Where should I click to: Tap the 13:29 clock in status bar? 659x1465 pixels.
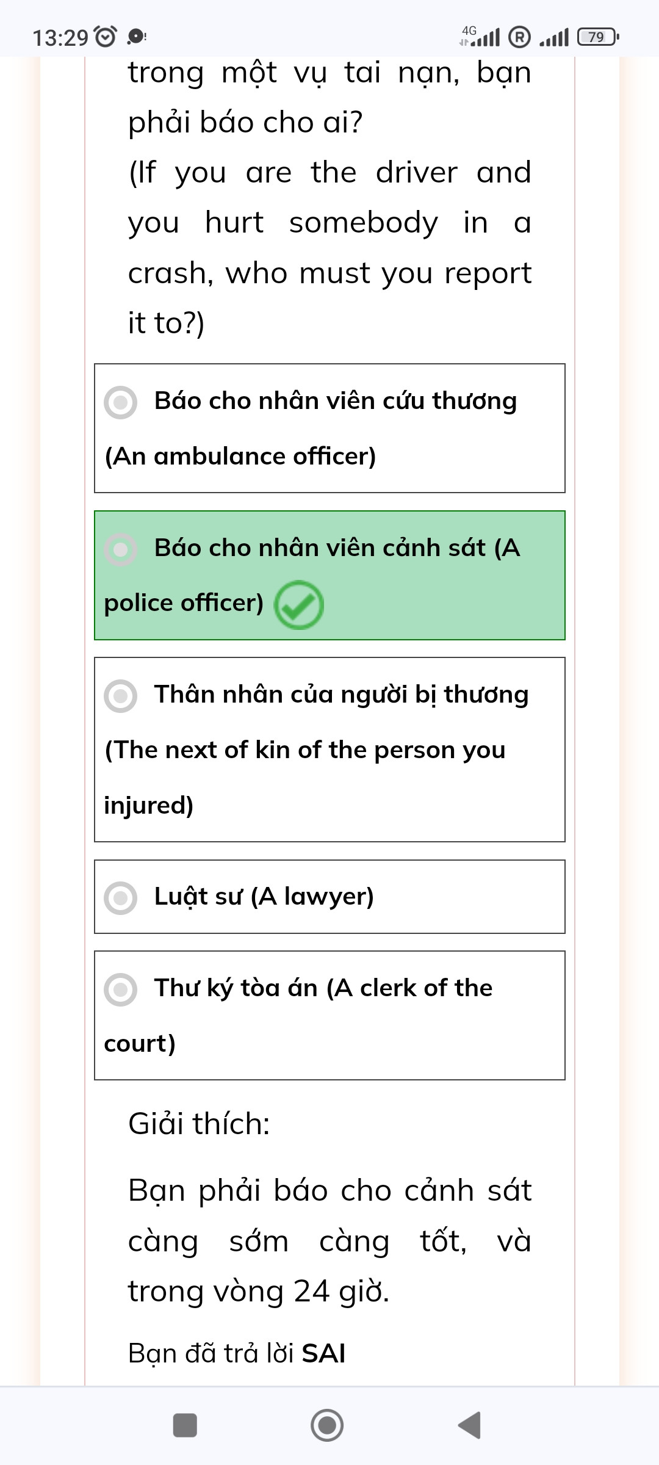(x=60, y=38)
